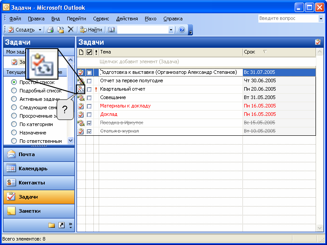Uncheck completed task Статья в журнал

pyautogui.click(x=89, y=131)
